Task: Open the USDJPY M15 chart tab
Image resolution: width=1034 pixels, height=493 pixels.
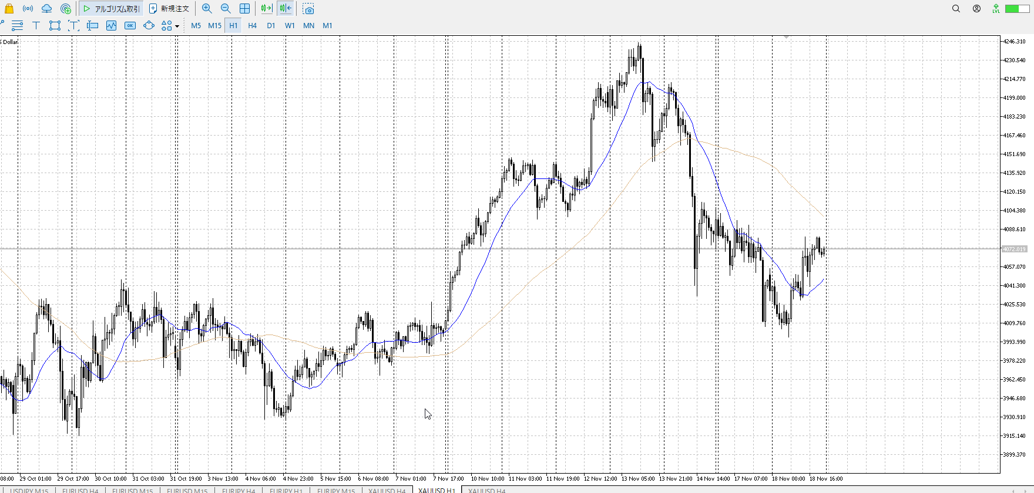Action: (x=29, y=490)
